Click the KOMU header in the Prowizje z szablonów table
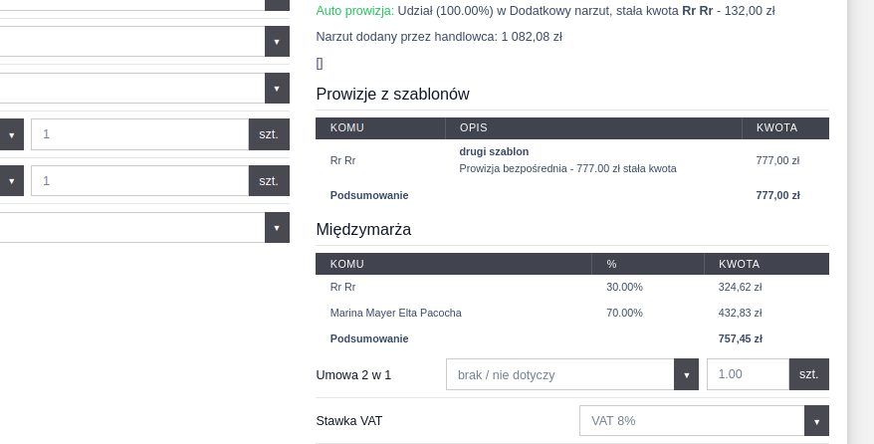Image resolution: width=874 pixels, height=444 pixels. point(347,128)
